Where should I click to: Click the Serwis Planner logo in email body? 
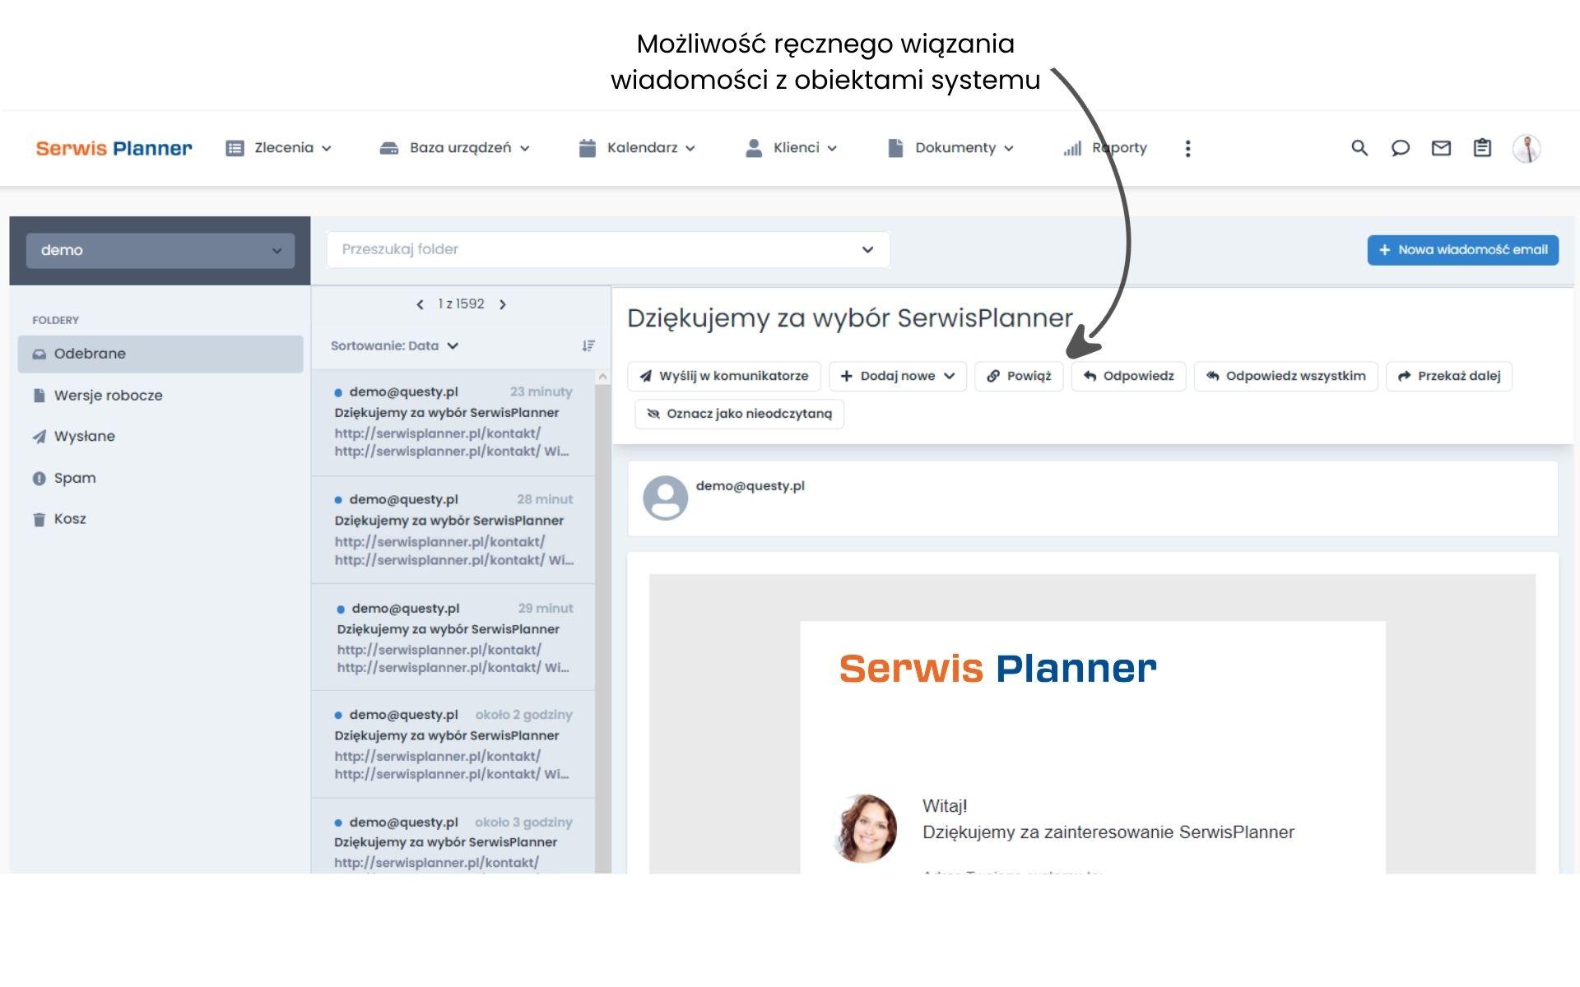point(997,668)
